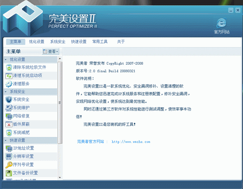Image resolution: width=243 pixels, height=189 pixels.
Task: Select 清理系统启动项 in the sidebar
Action: click(x=30, y=76)
